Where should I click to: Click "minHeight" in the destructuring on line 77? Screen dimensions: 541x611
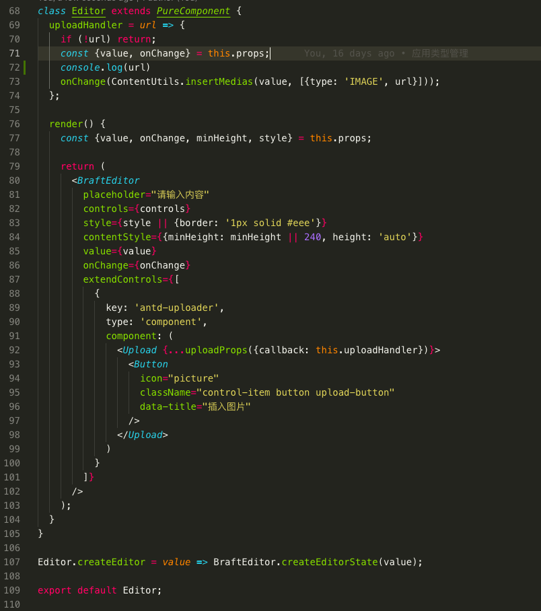click(x=222, y=138)
